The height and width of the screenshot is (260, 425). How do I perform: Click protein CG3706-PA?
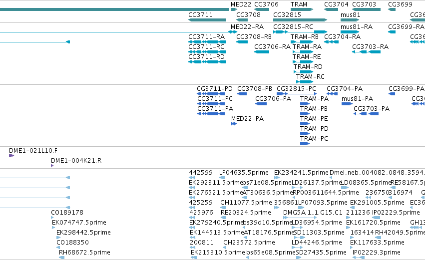tap(273, 99)
